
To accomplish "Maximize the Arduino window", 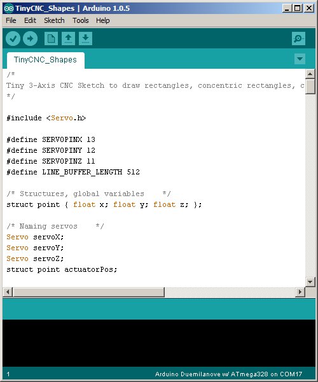I will [x=297, y=8].
